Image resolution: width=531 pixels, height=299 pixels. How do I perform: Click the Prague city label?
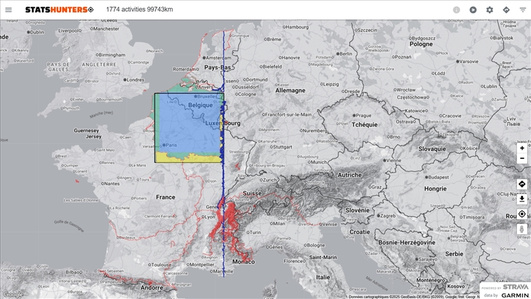click(364, 115)
